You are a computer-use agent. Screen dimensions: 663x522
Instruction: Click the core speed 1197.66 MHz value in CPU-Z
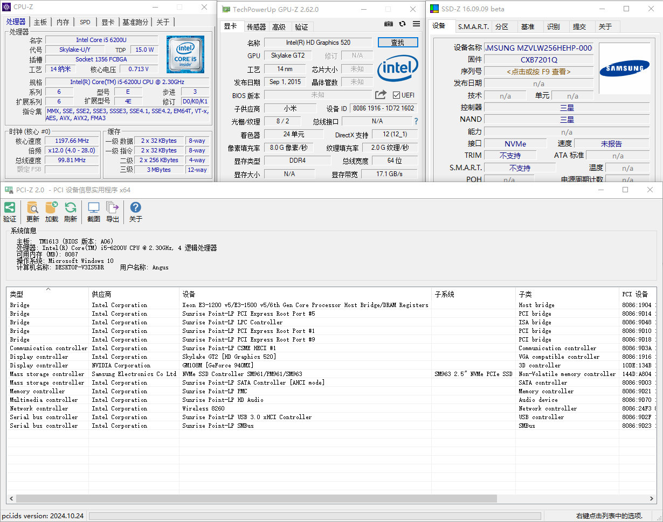pyautogui.click(x=72, y=141)
